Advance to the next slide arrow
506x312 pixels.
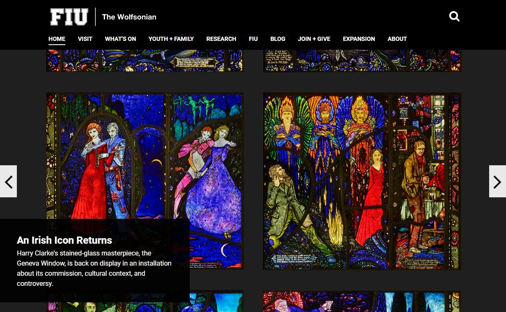point(498,181)
